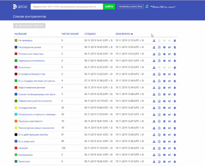Open settings gear for Репутация на рынке
205x166 pixels.
164,47
